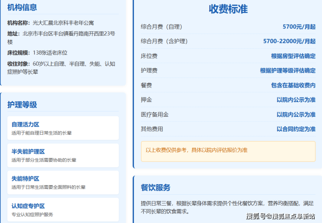Click the value 根据房型评估确定
This screenshot has width=322, height=223.
pyautogui.click(x=293, y=56)
